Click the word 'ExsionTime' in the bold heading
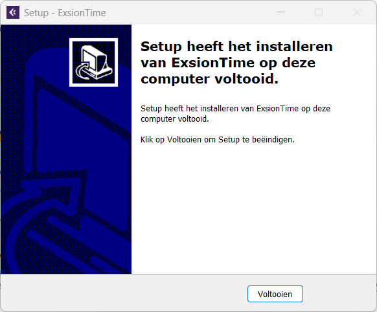 [x=212, y=63]
